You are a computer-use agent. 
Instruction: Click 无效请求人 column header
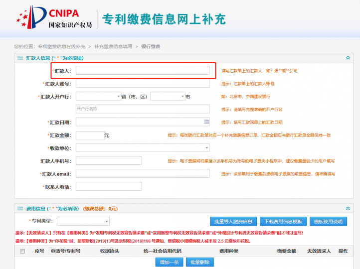click(319, 251)
